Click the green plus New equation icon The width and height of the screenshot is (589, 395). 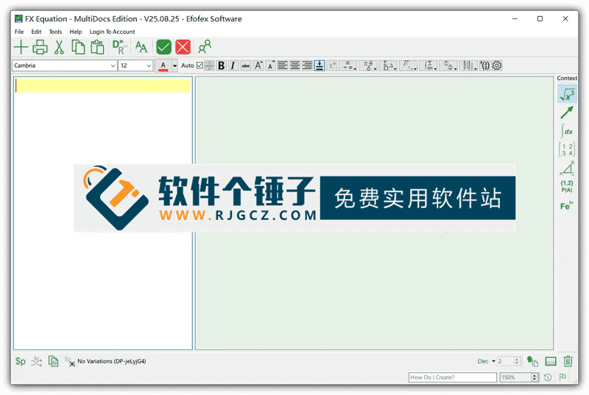[x=21, y=47]
